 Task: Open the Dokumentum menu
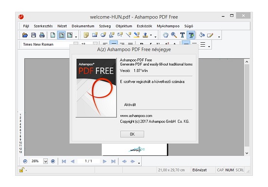point(83,26)
